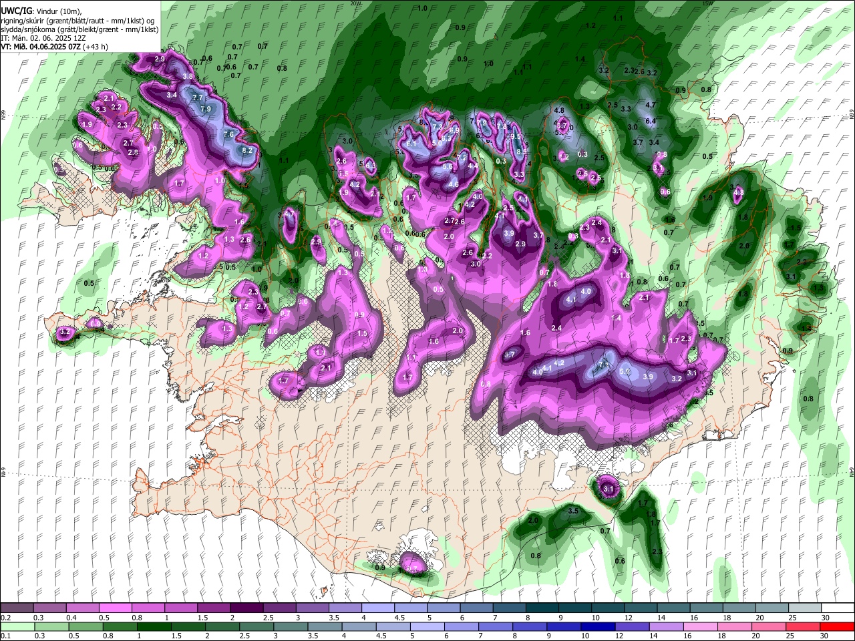Click the darkest purple swatch between 2 and 2.5 on the snow scale
This screenshot has height=641, width=855.
click(246, 608)
